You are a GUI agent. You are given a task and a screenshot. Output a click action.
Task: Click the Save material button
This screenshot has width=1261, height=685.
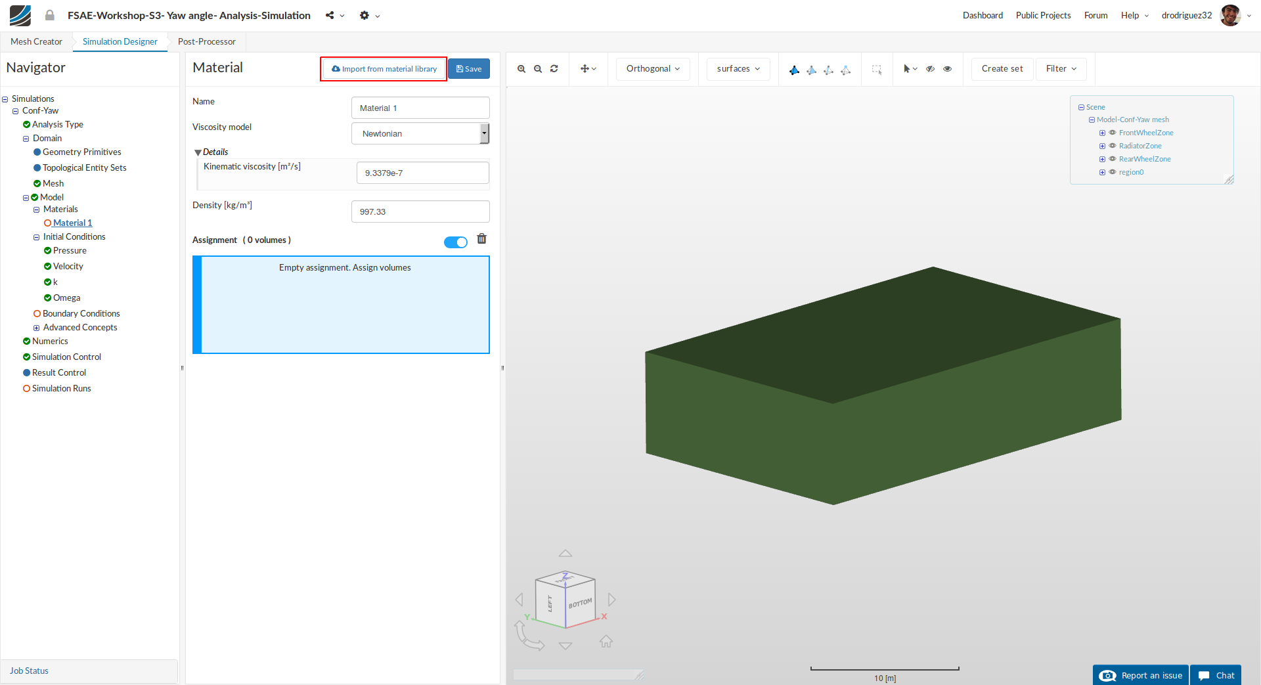click(469, 69)
